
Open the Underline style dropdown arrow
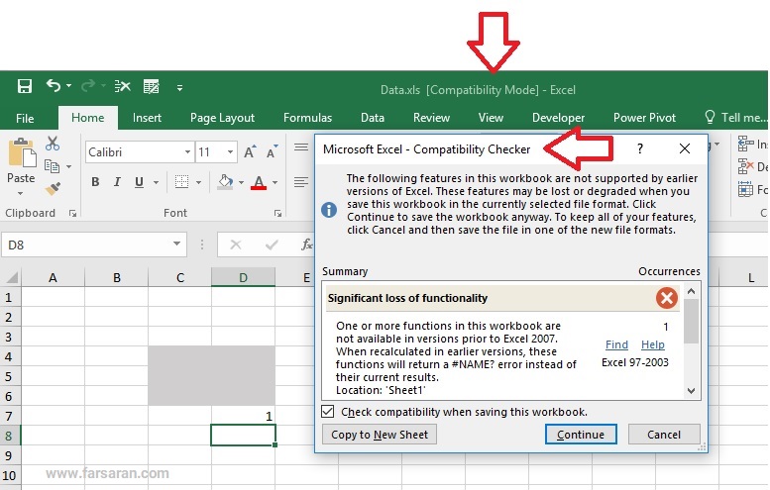[156, 182]
